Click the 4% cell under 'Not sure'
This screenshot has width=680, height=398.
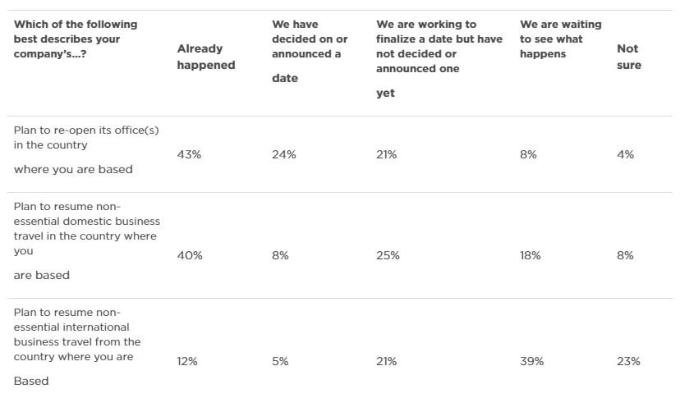coord(625,154)
